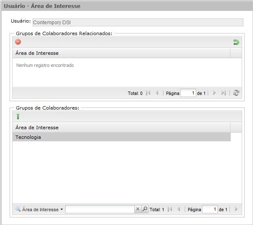Viewport: 253px width, 225px height.
Task: Go to next page of lower Grupos grid
Action: (236, 210)
